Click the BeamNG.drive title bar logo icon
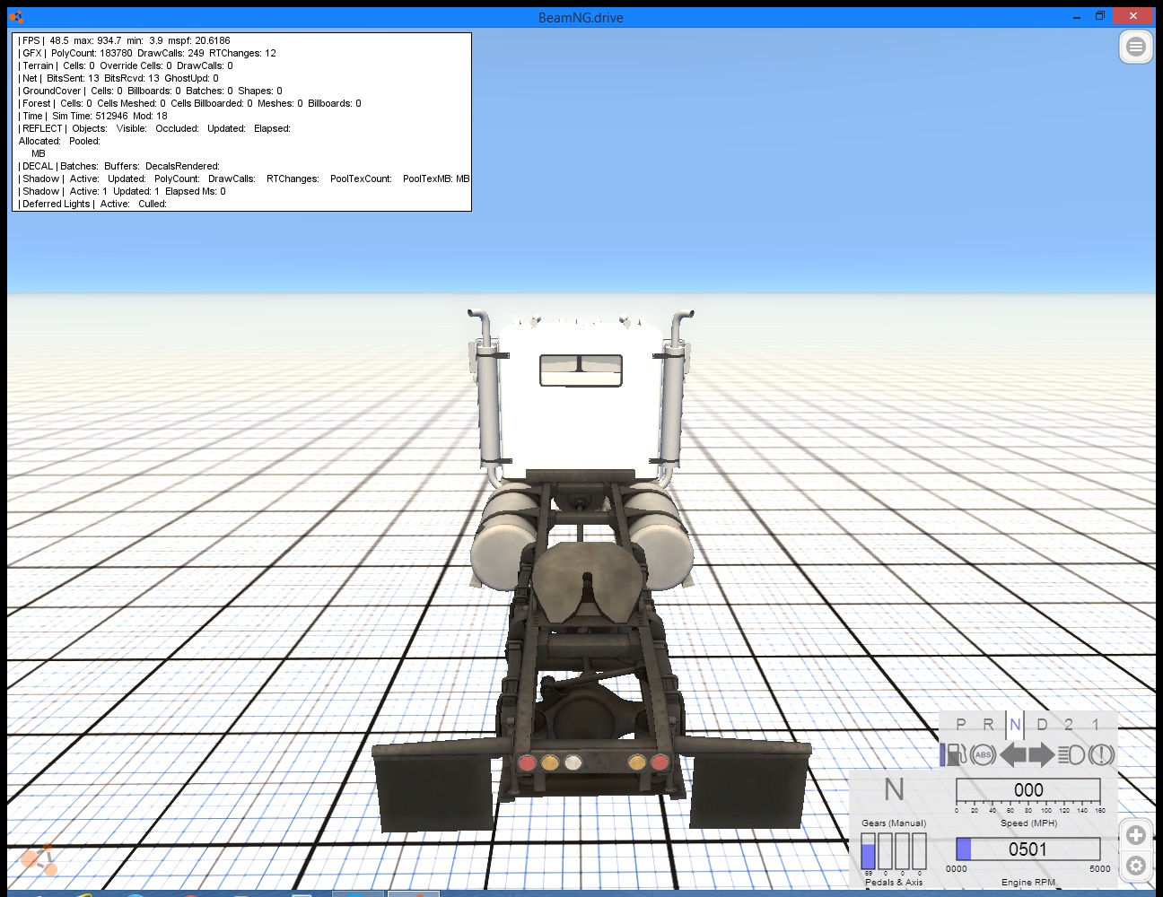Image resolution: width=1163 pixels, height=897 pixels. click(16, 17)
